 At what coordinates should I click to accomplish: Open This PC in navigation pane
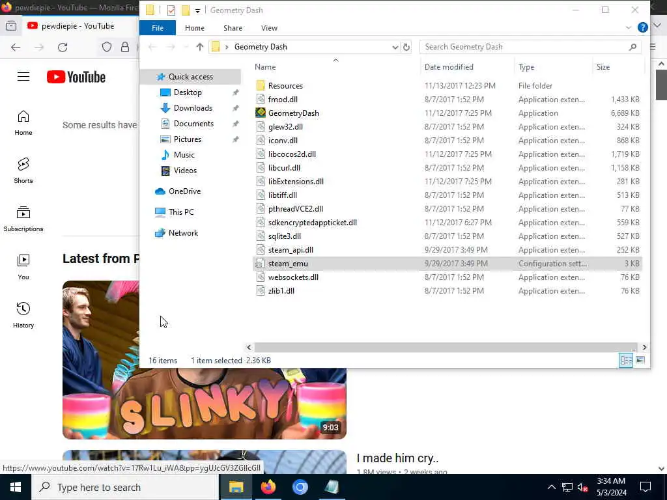click(x=181, y=212)
